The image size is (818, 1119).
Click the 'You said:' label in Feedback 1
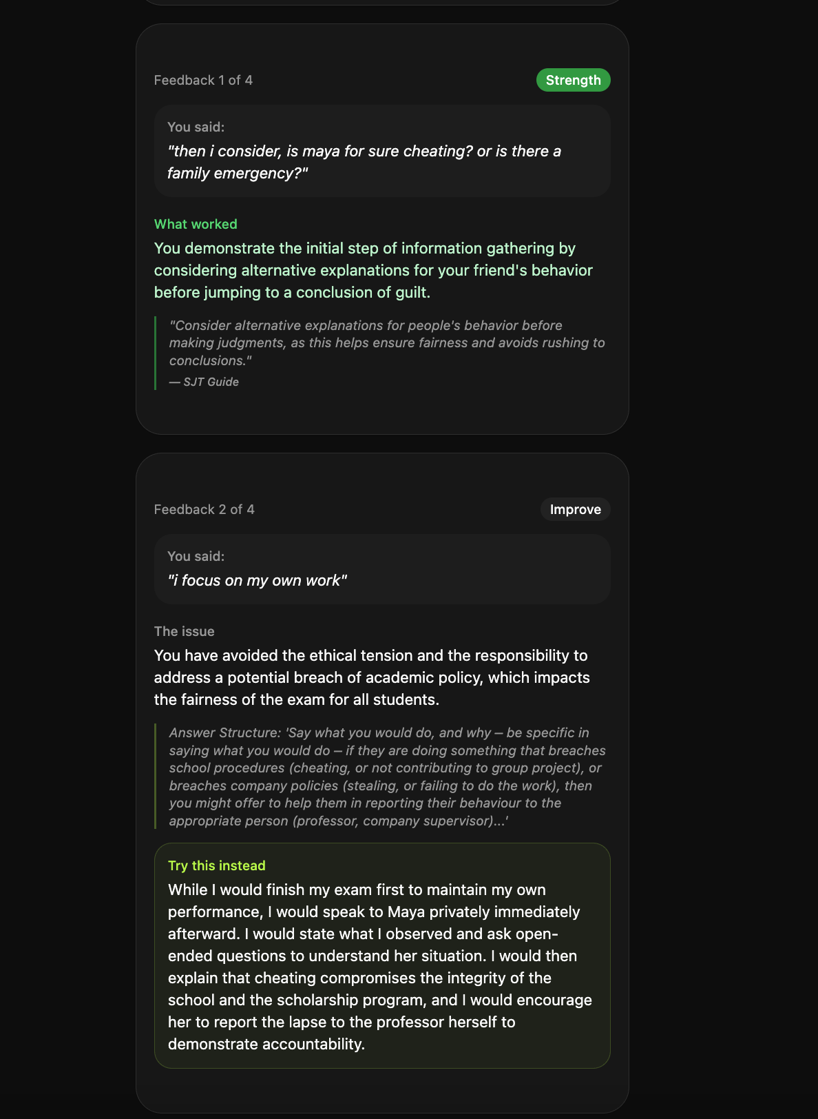click(x=196, y=127)
